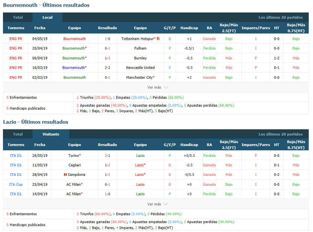The image size is (313, 232).
Task: Click Bournemouth Los últimos 20 partidos label
Action: (280, 17)
